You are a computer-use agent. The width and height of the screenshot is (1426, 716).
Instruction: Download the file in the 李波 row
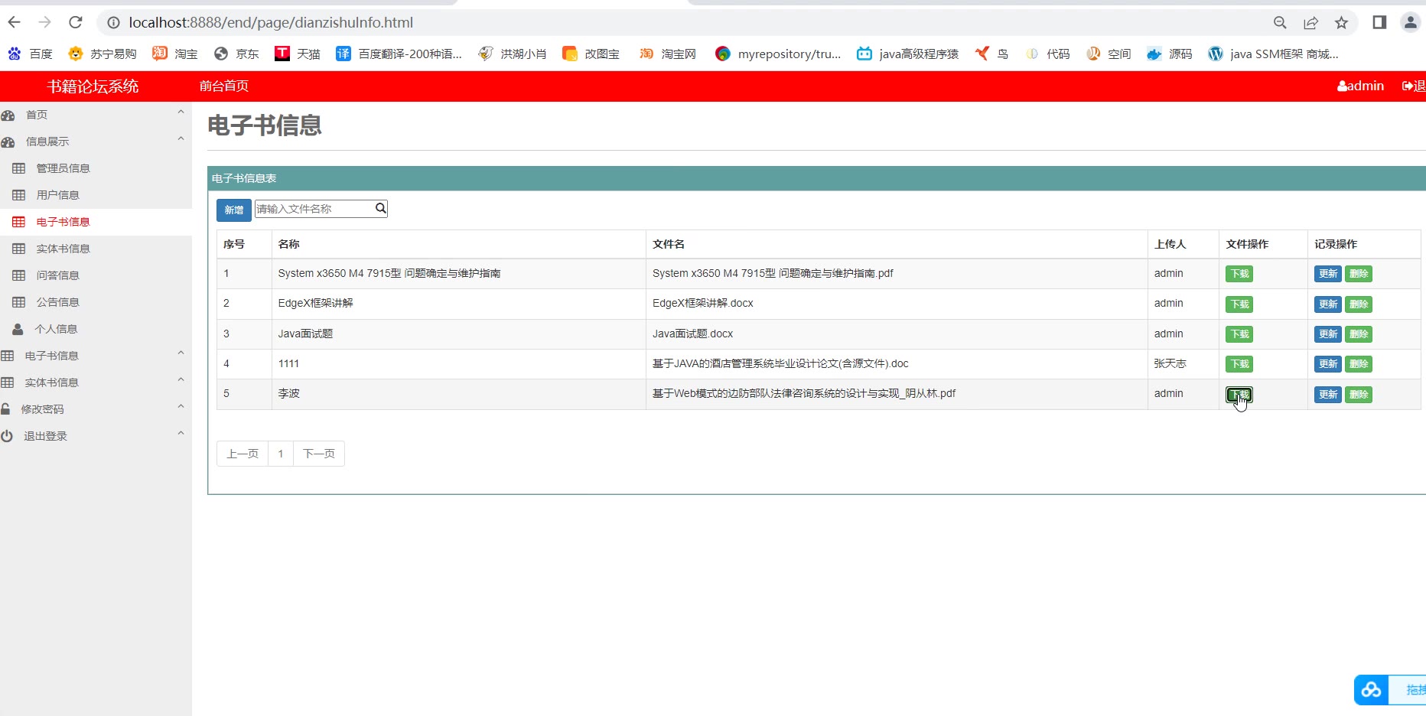1239,395
